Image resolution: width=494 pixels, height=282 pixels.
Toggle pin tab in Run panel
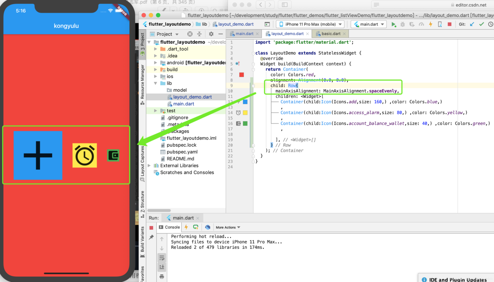pos(151,237)
